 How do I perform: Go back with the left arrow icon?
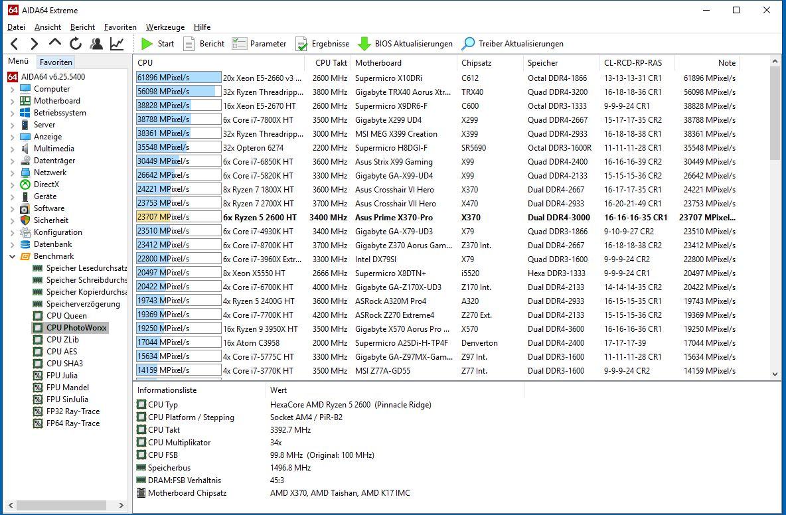click(x=15, y=44)
